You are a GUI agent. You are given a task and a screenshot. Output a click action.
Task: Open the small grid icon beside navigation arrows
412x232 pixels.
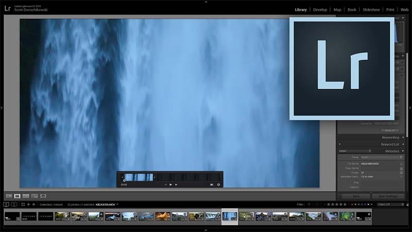point(23,204)
